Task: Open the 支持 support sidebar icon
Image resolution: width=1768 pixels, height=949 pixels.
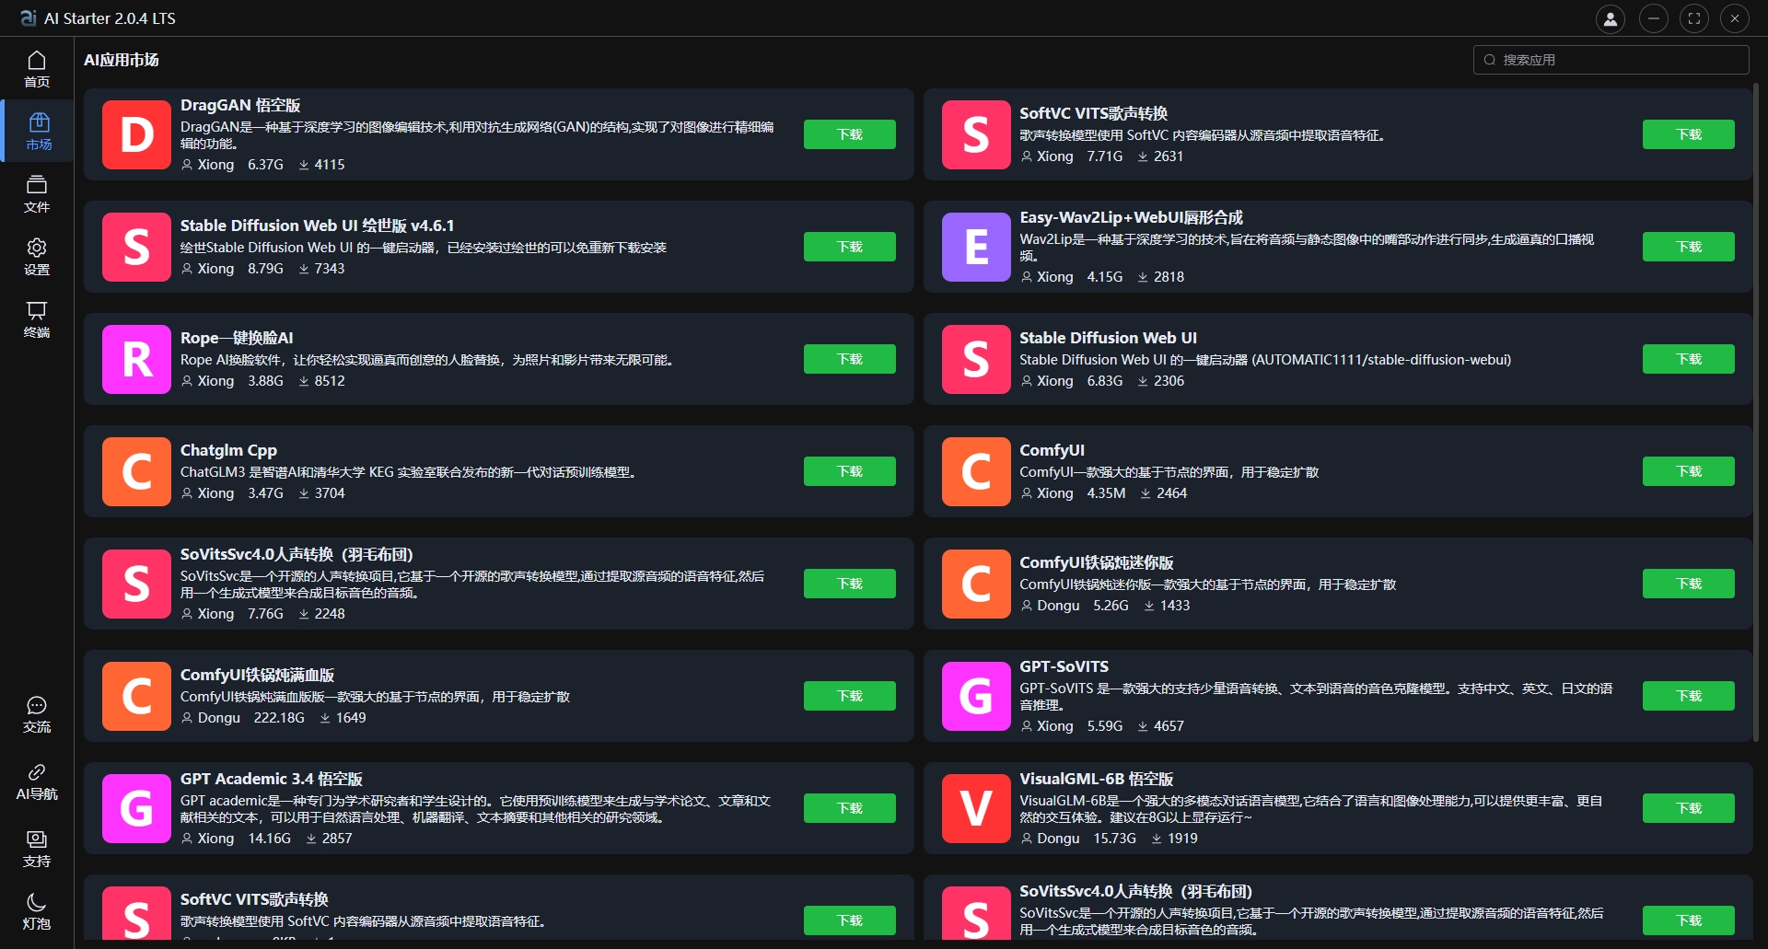Action: [x=37, y=847]
